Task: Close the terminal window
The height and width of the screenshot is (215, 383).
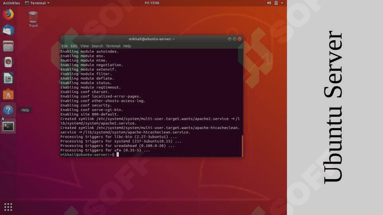Action: (240, 39)
